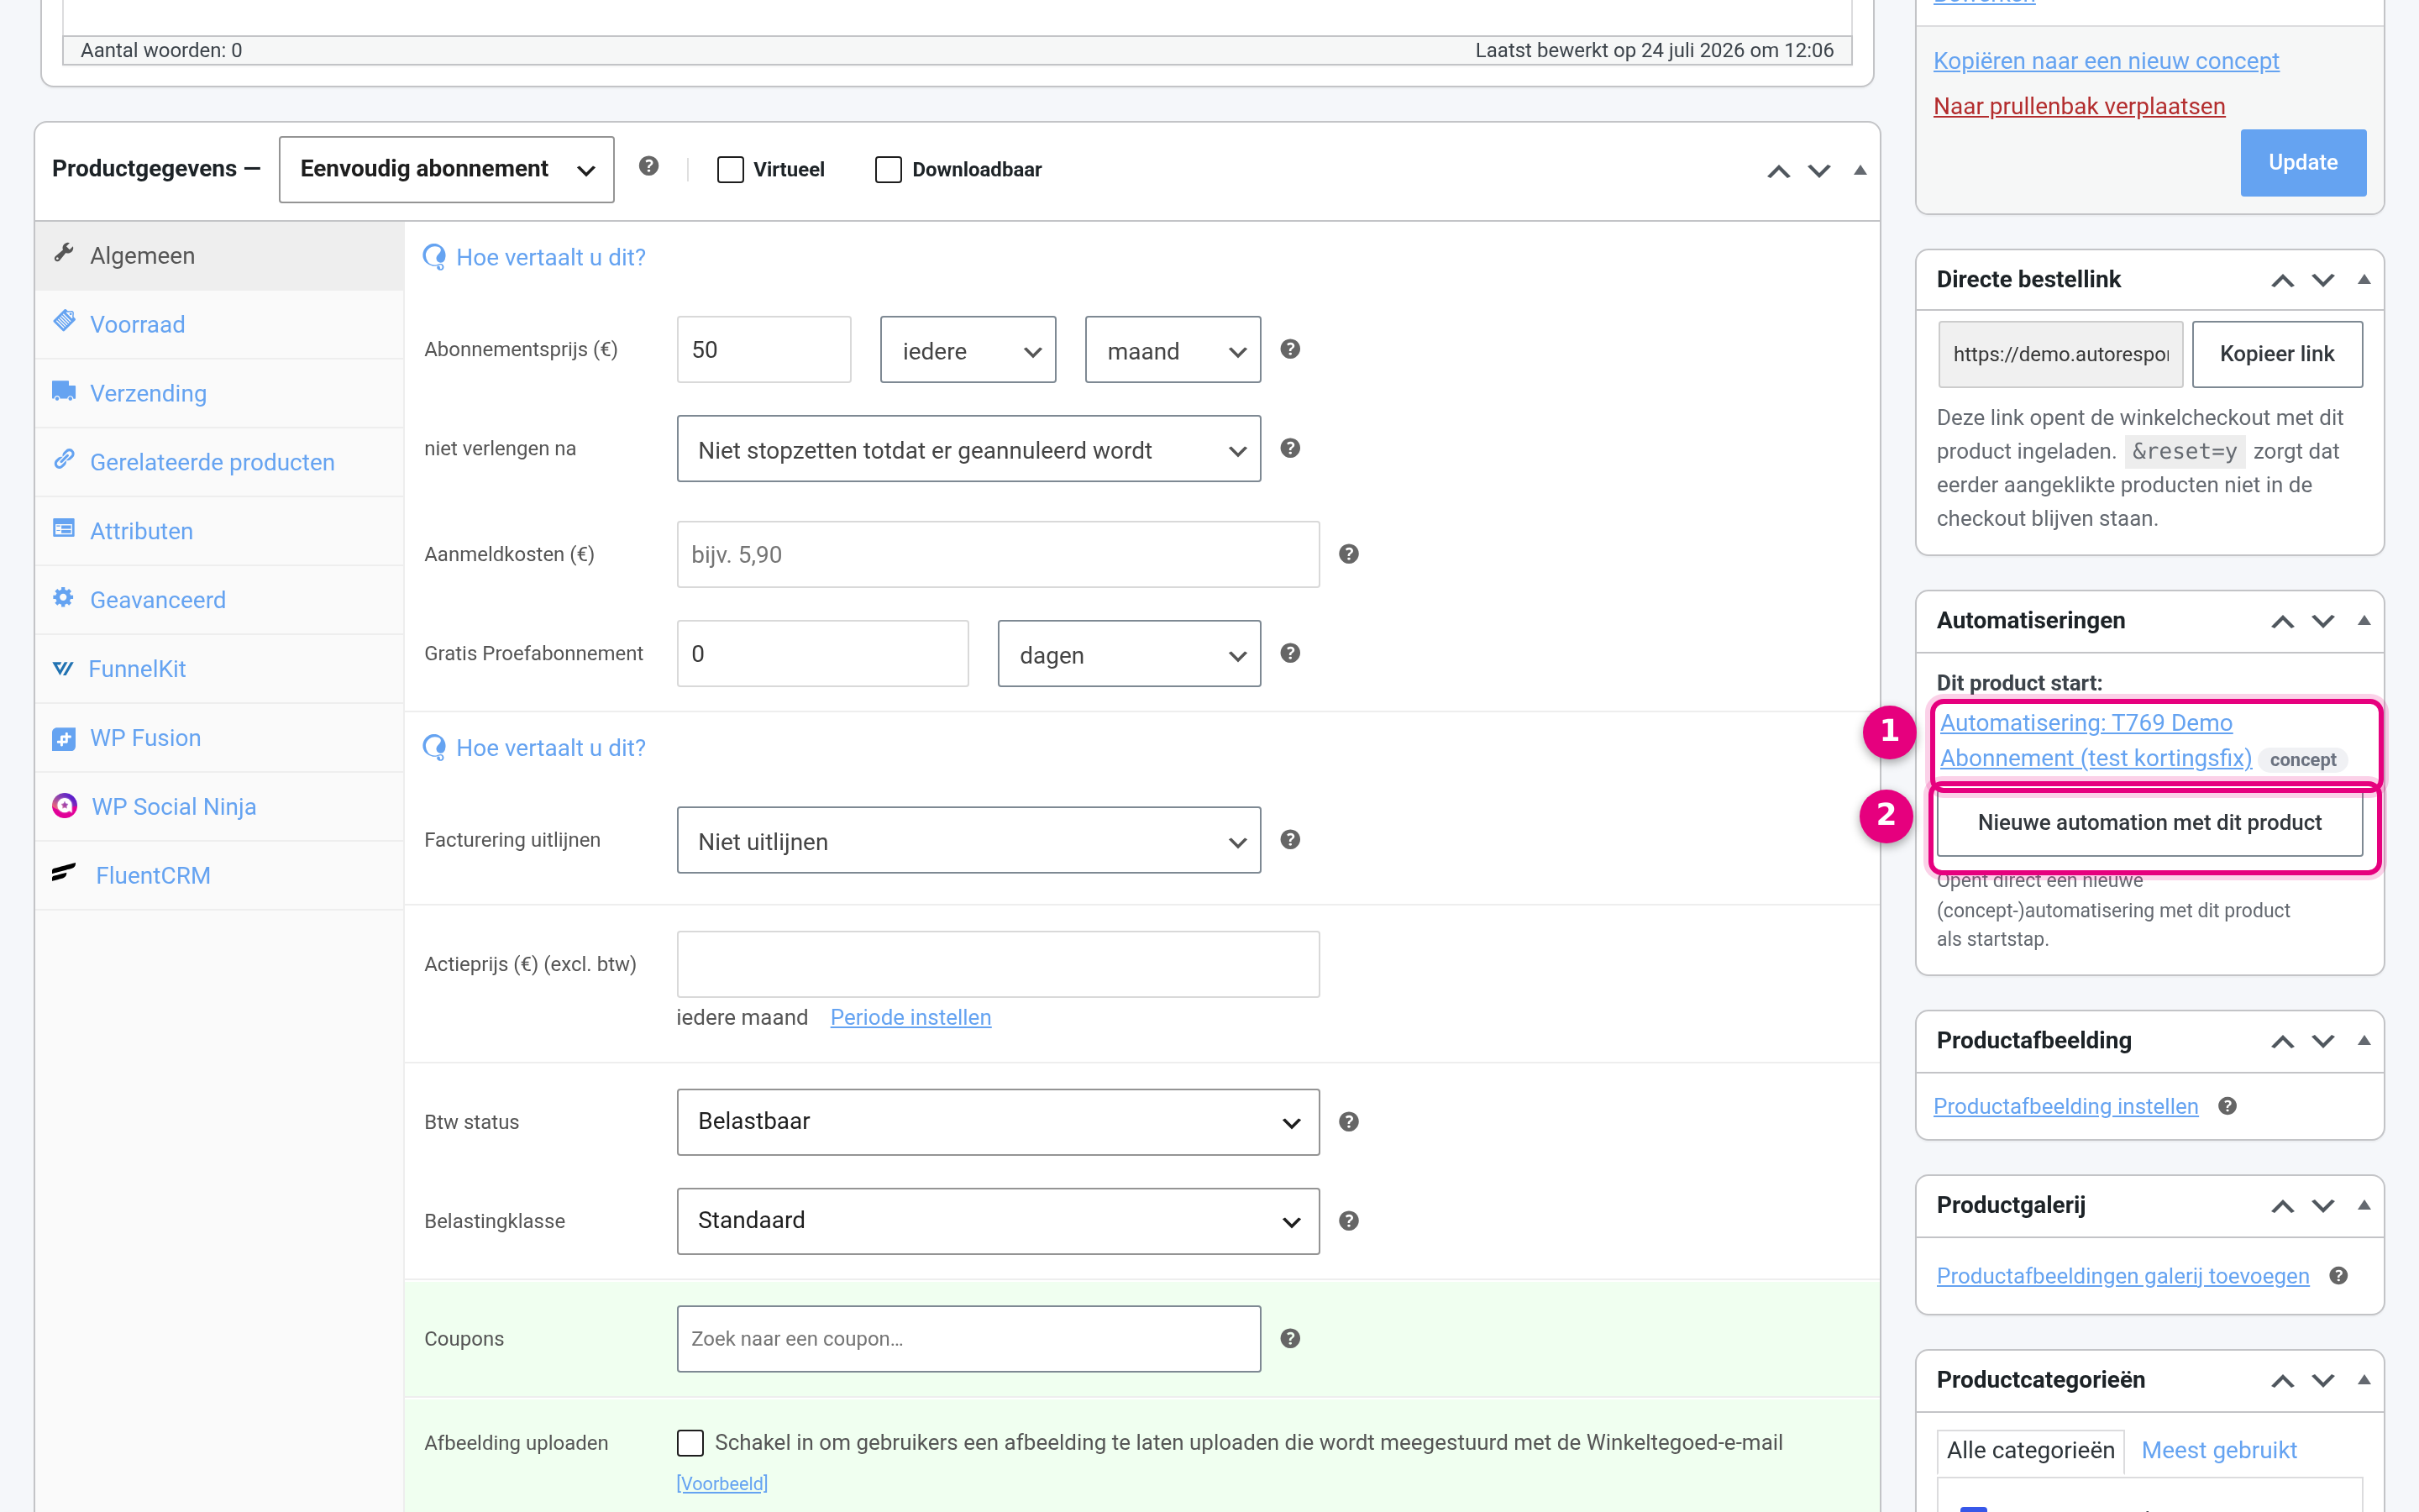The height and width of the screenshot is (1512, 2419).
Task: Click Nieuwe automation met dit product
Action: (x=2149, y=822)
